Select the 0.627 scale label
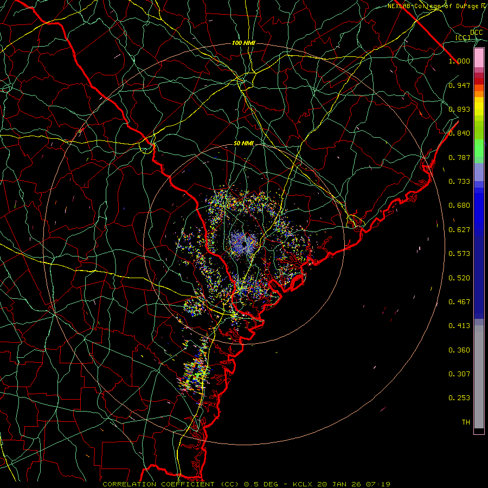 coord(459,230)
